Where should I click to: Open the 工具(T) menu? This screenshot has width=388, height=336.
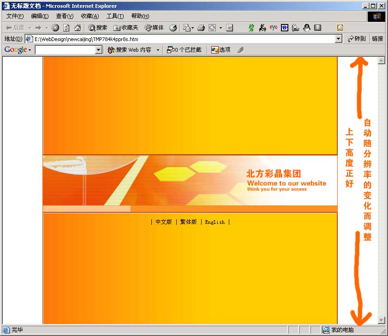pyautogui.click(x=115, y=16)
